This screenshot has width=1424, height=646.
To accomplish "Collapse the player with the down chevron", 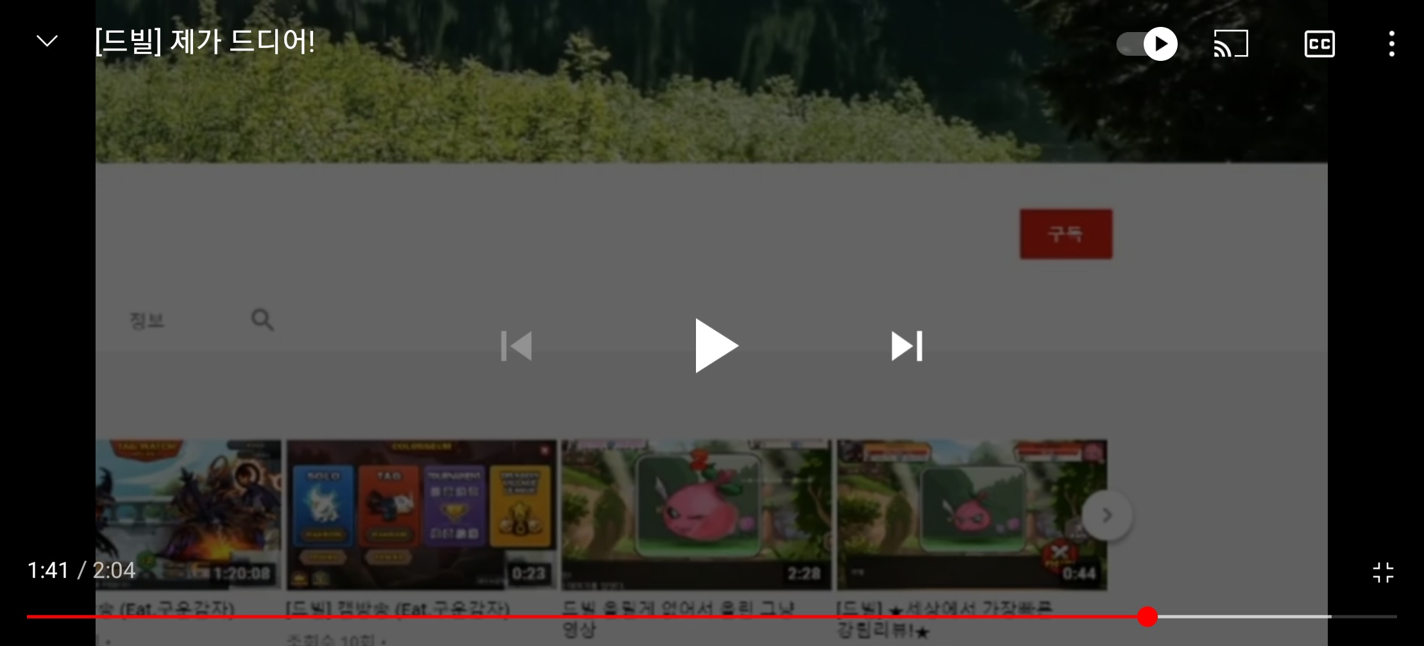I will click(47, 42).
